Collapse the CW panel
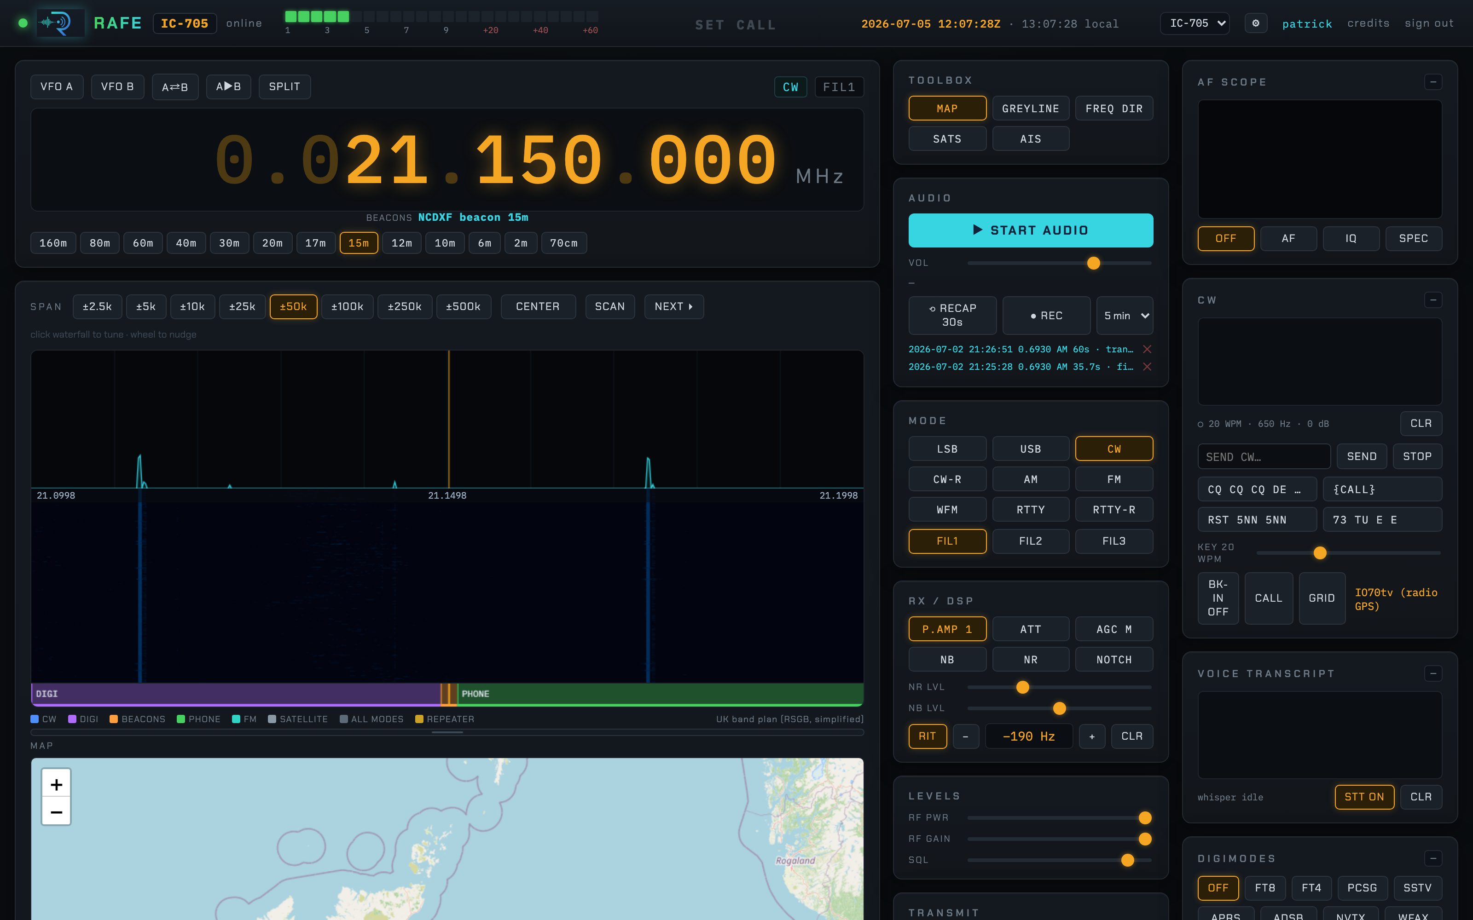This screenshot has width=1473, height=920. [1433, 300]
